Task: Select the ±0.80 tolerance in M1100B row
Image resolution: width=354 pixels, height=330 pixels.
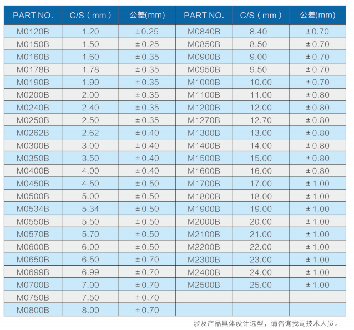Action: (x=317, y=95)
